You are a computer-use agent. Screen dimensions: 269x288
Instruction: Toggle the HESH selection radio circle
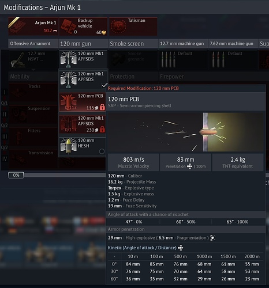[x=102, y=151]
